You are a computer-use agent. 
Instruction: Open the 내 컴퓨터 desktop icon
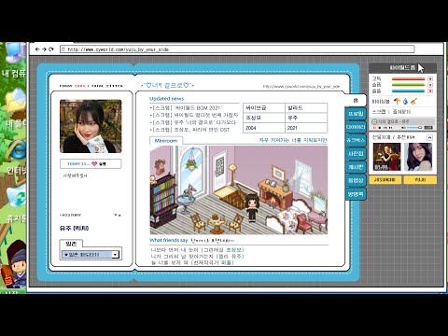14,61
